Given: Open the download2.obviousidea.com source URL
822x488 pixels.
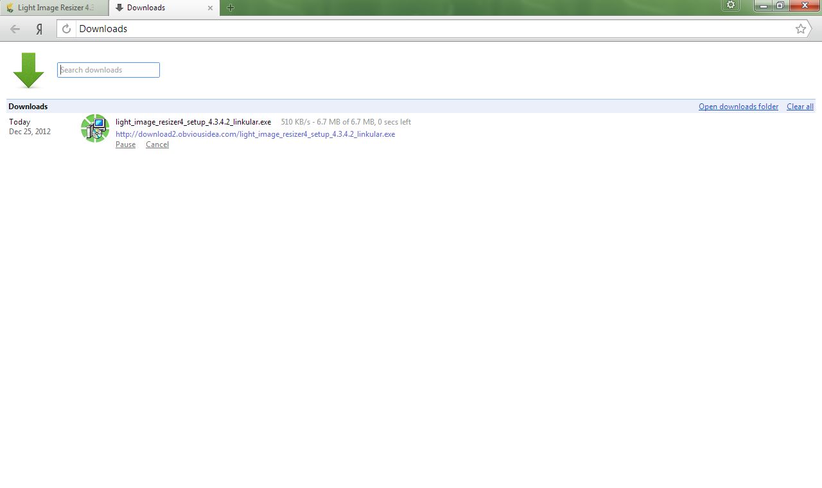Looking at the screenshot, I should (x=255, y=134).
